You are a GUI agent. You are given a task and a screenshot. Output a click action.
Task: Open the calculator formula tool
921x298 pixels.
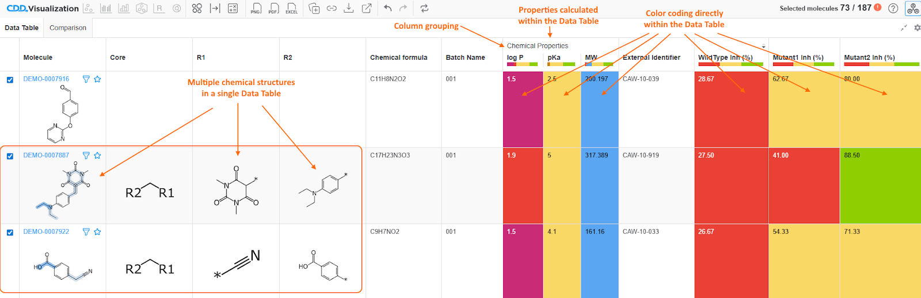tap(233, 8)
